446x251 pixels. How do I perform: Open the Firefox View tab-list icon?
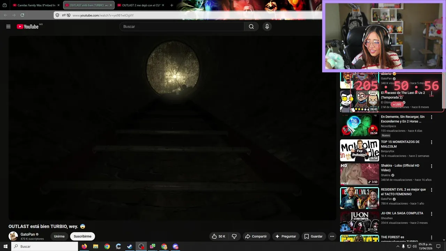pyautogui.click(x=5, y=5)
